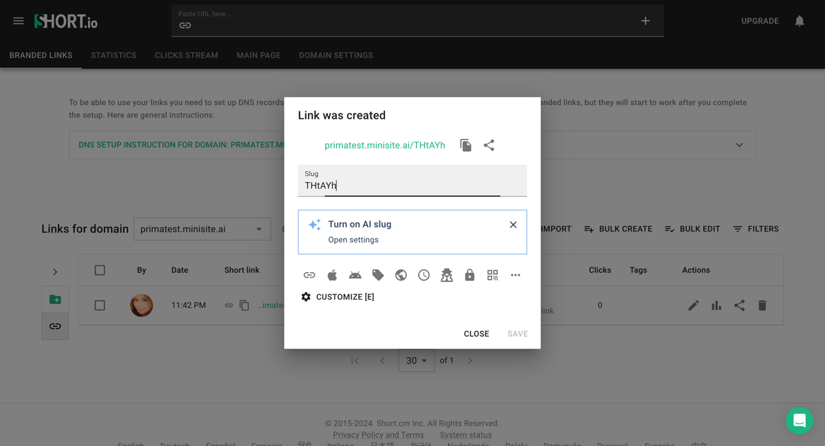
Task: Open link expiration clock icon
Action: 423,275
